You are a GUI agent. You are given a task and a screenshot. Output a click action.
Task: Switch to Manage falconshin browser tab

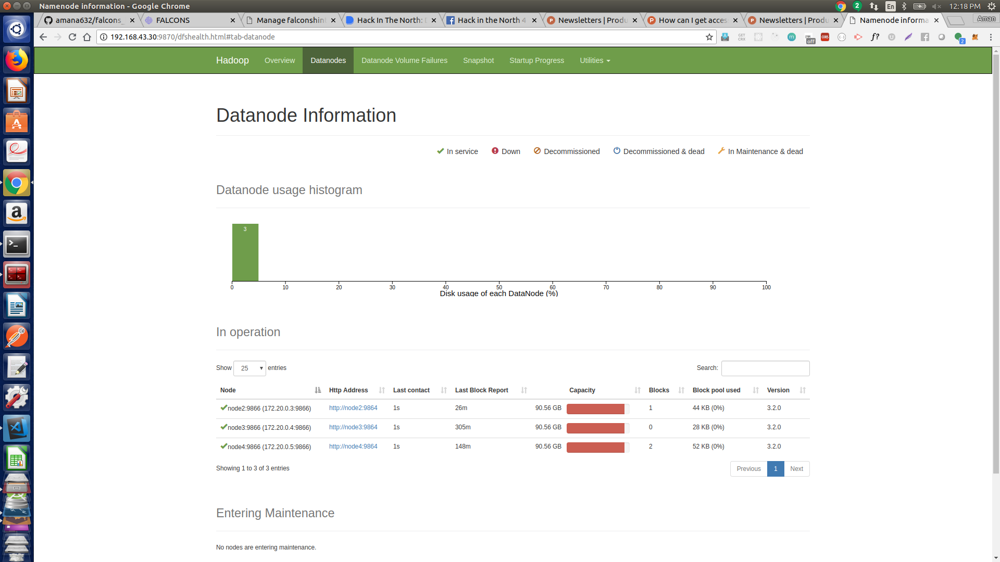tap(291, 20)
